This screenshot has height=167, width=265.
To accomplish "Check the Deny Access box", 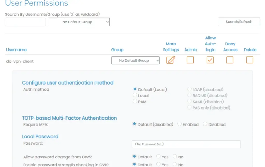I will [x=230, y=60].
